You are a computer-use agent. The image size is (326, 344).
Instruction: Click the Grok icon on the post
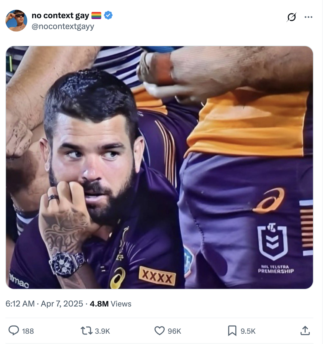291,17
